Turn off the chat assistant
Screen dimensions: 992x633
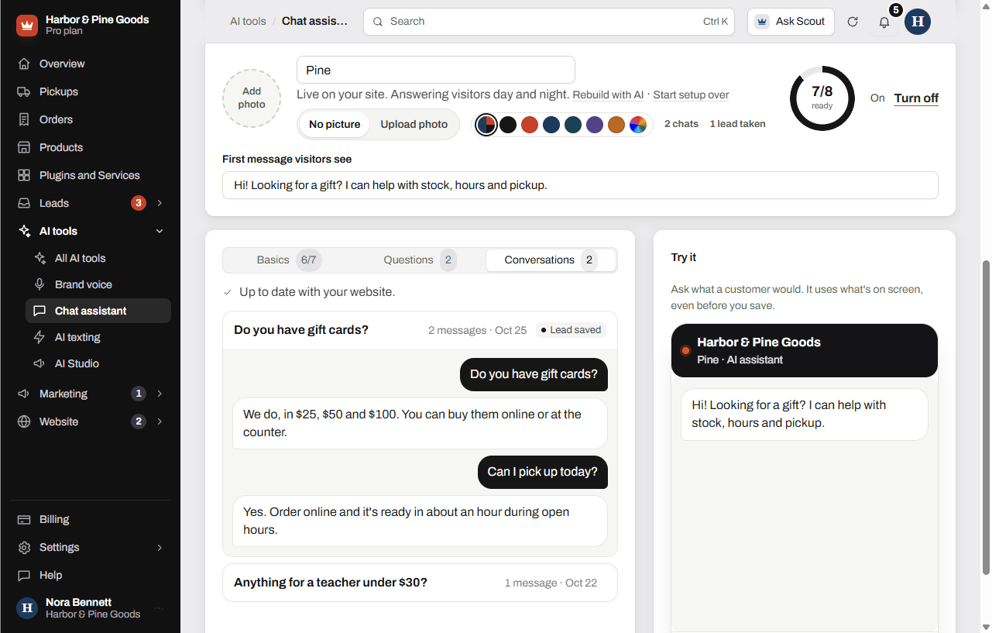(916, 98)
